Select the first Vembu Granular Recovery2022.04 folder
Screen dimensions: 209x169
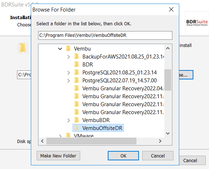pyautogui.click(x=123, y=88)
